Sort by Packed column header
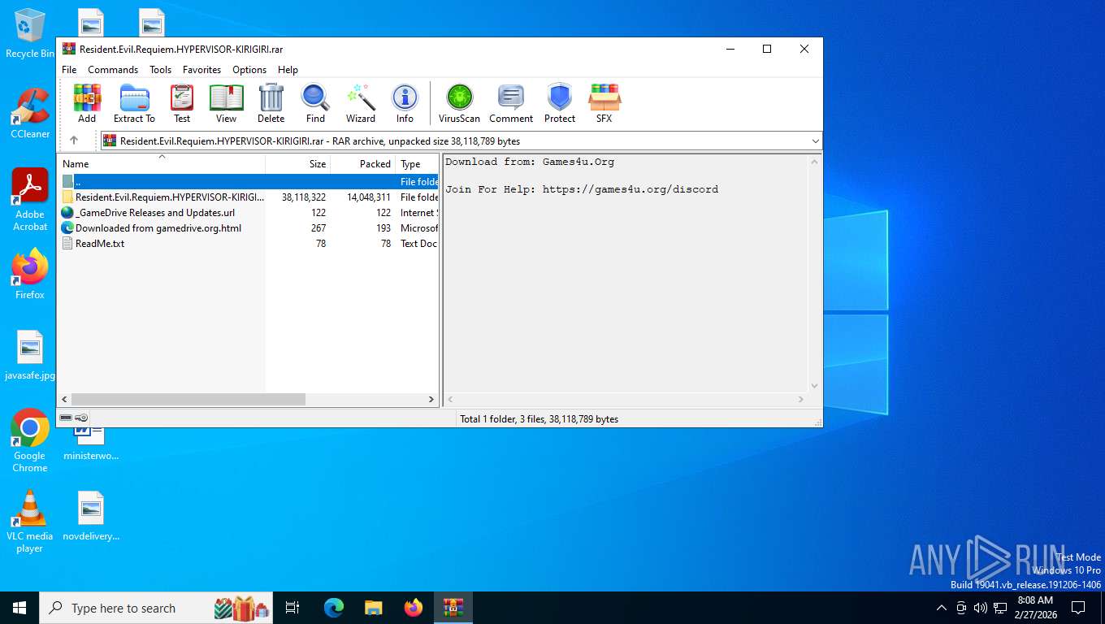 point(363,163)
